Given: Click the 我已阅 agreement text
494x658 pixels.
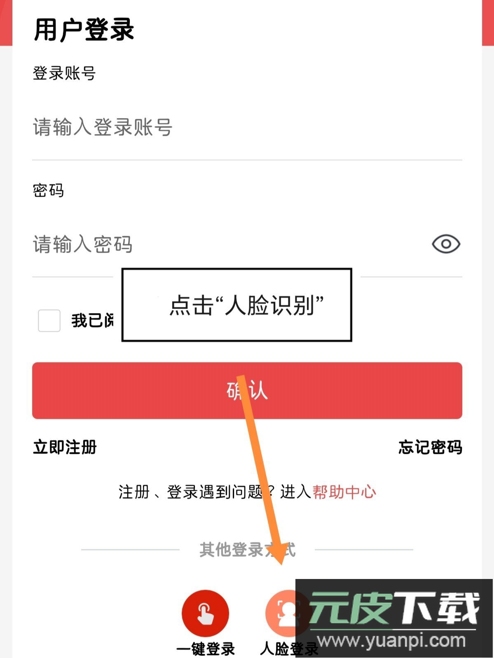Looking at the screenshot, I should pyautogui.click(x=92, y=321).
